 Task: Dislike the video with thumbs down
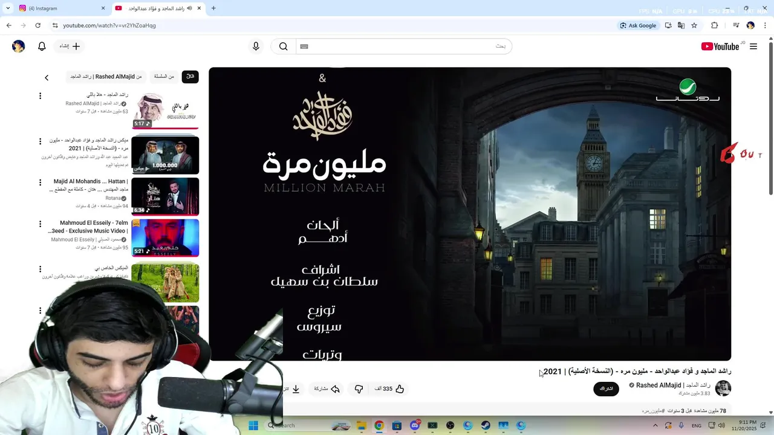[x=359, y=389]
